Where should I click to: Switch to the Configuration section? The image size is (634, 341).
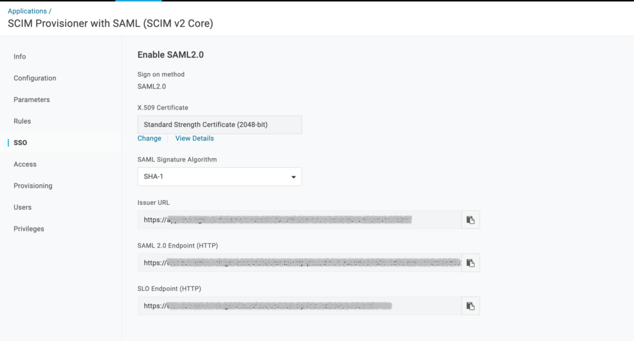pyautogui.click(x=35, y=78)
